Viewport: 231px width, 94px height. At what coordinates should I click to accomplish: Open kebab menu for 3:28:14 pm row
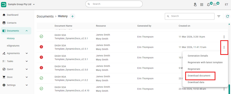pos(224,37)
